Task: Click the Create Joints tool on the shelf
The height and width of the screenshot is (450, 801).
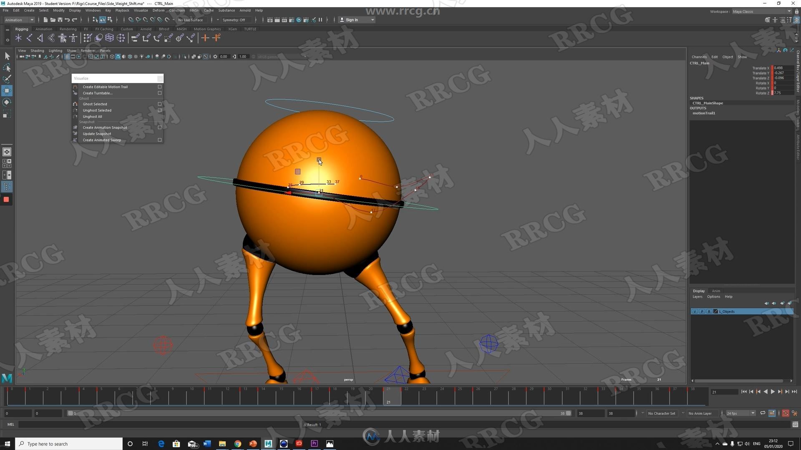Action: (x=29, y=38)
